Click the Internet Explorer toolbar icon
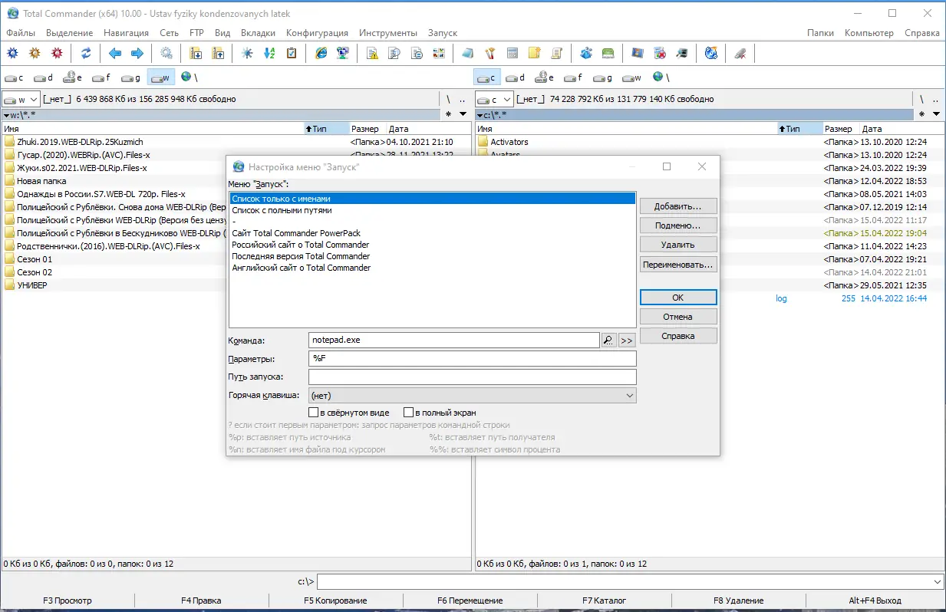Screen dimensions: 946x612 coord(321,53)
